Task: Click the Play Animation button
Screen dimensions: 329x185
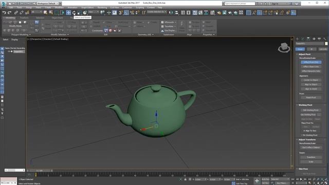Action: tap(301, 179)
